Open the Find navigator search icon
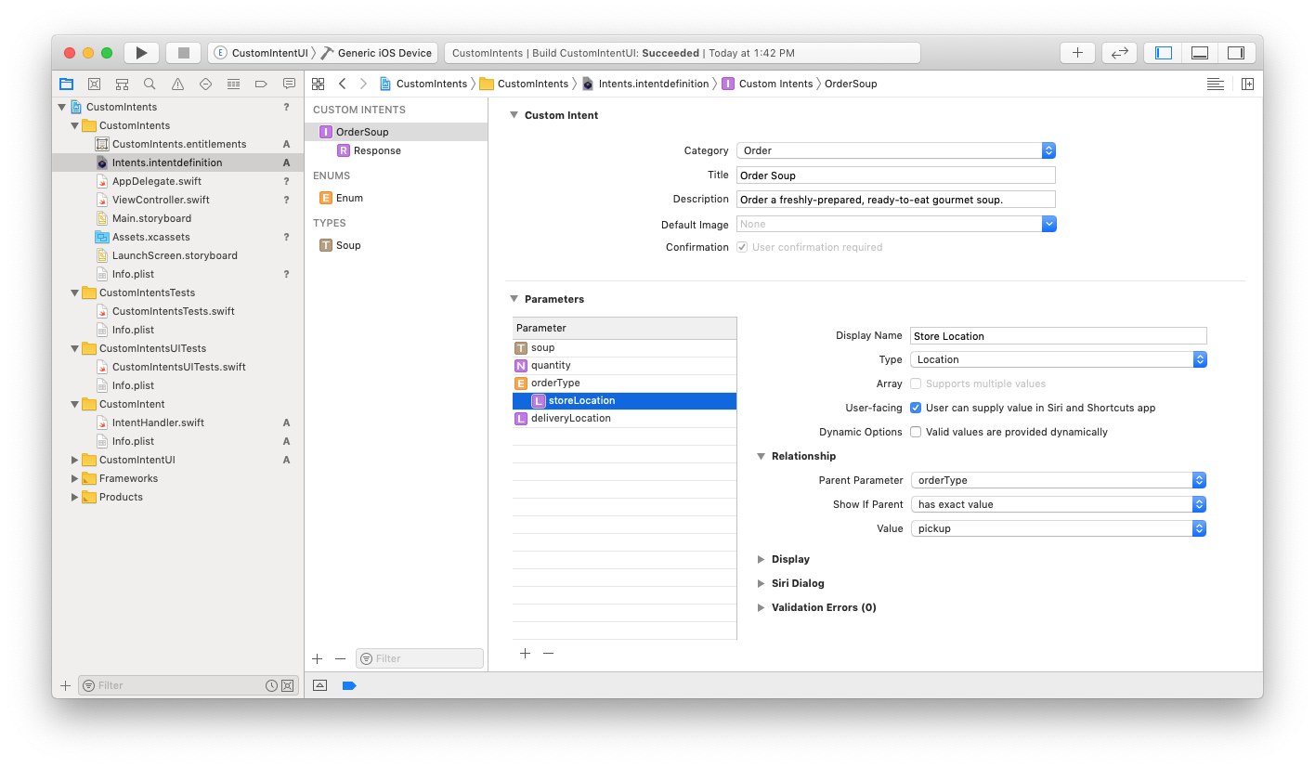Image resolution: width=1315 pixels, height=767 pixels. (150, 84)
